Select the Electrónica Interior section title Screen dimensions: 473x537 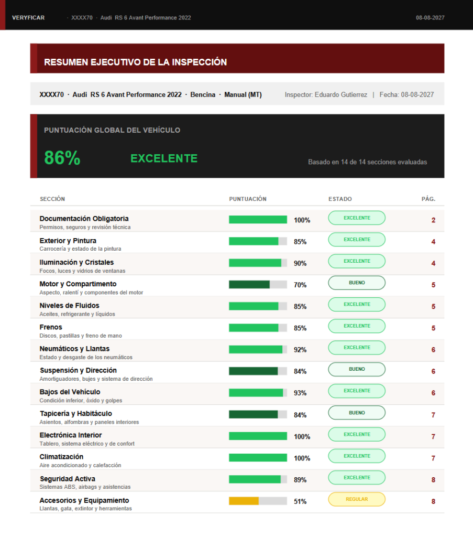click(71, 435)
